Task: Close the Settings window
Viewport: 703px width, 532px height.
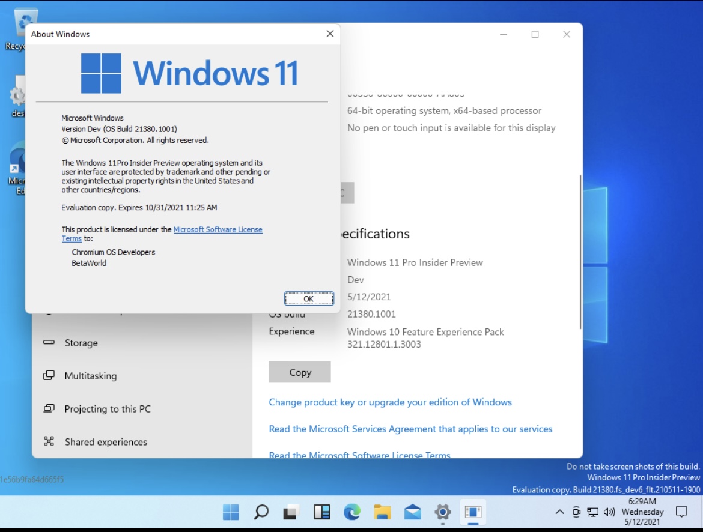Action: [x=567, y=34]
